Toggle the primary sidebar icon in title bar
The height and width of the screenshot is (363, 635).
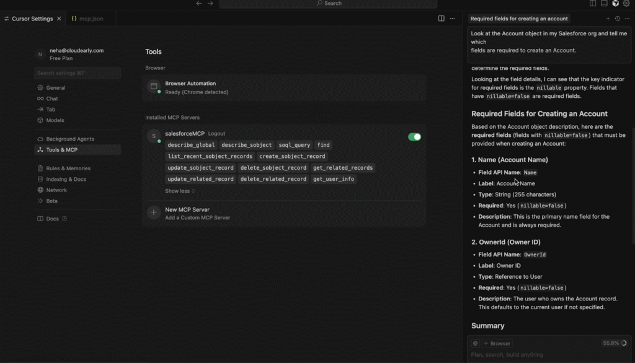click(x=593, y=4)
